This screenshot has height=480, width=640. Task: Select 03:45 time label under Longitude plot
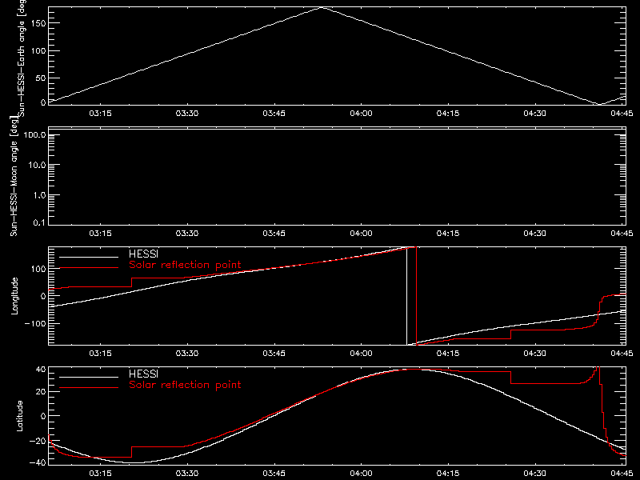tap(274, 353)
